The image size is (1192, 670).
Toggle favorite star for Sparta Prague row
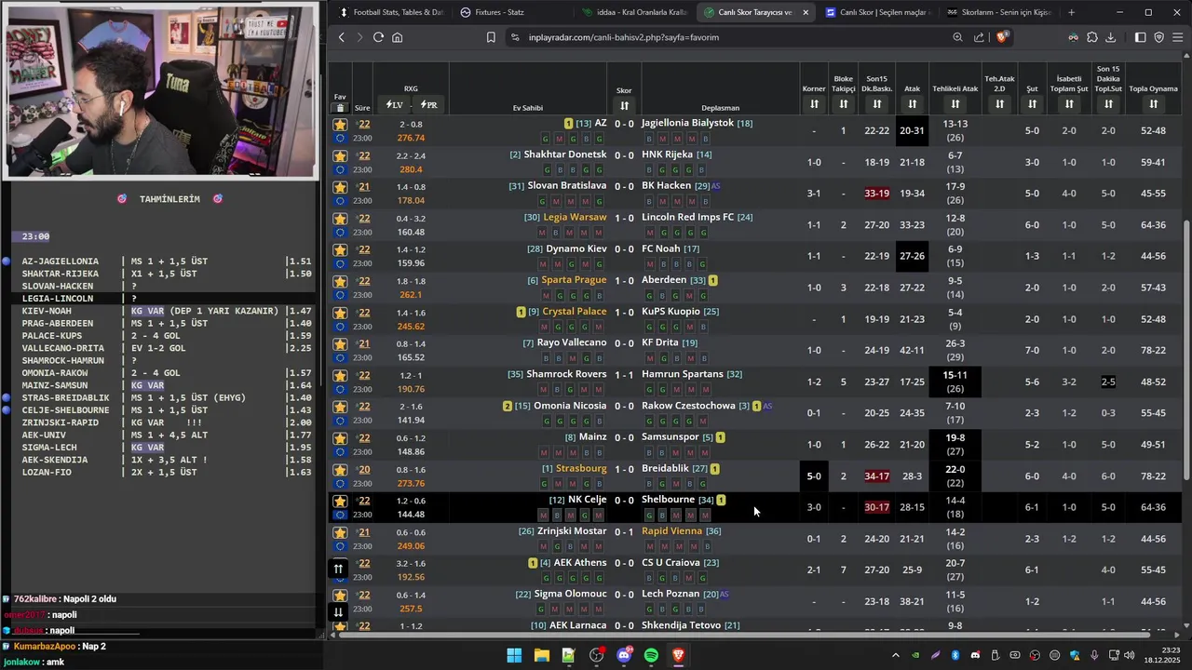coord(340,281)
